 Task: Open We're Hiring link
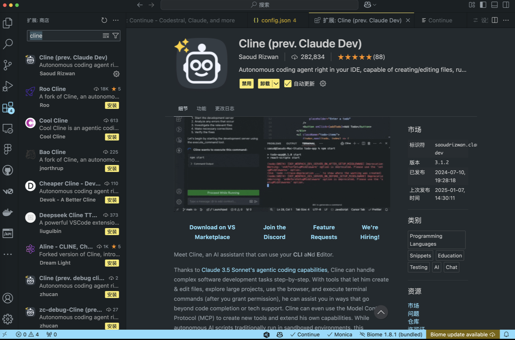pyautogui.click(x=370, y=232)
